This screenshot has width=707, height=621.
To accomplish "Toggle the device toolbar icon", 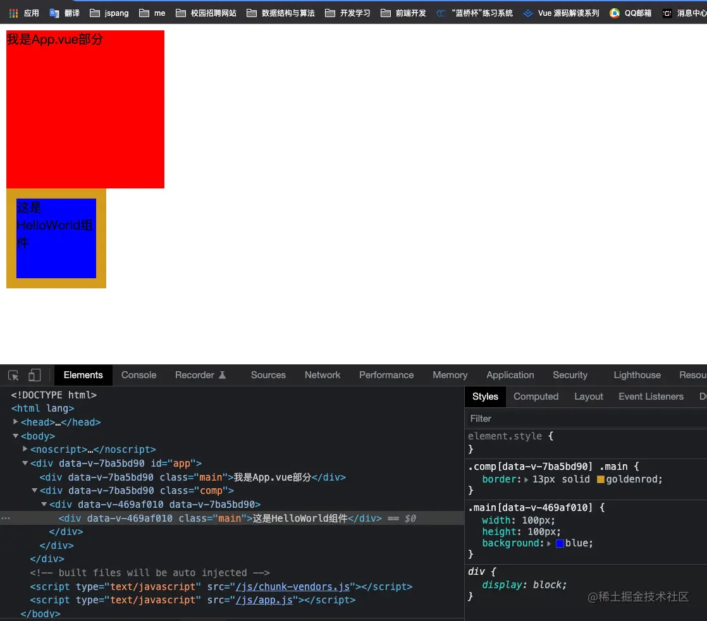I will point(35,375).
